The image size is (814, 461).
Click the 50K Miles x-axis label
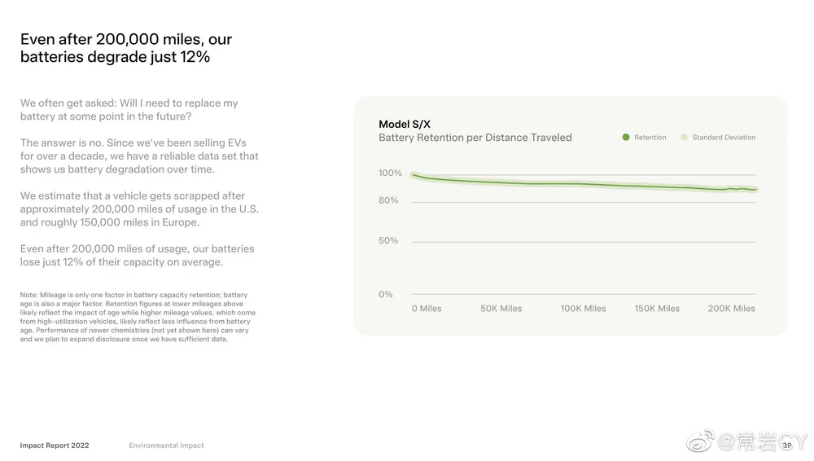pyautogui.click(x=501, y=309)
